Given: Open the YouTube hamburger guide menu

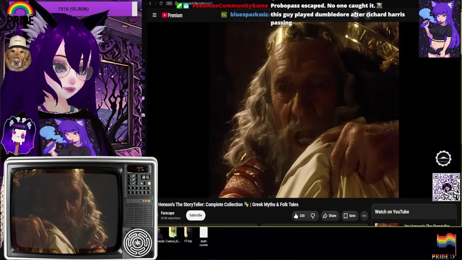Looking at the screenshot, I should pyautogui.click(x=154, y=15).
